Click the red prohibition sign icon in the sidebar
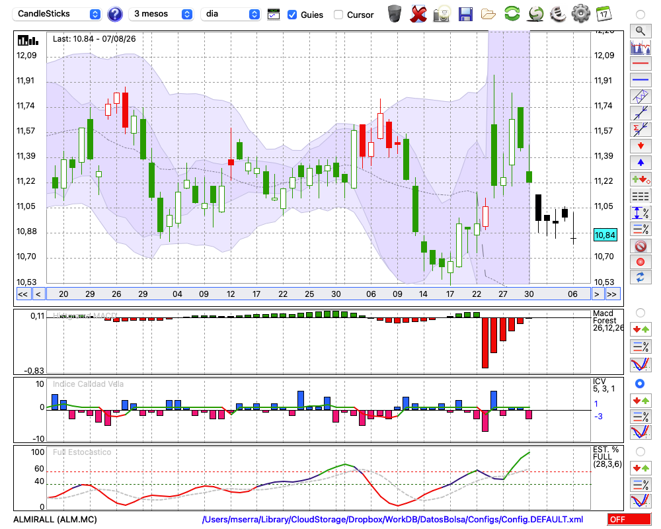Screen dimensions: 661x529 point(641,245)
